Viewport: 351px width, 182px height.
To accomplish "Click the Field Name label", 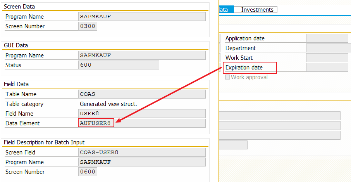I will [x=19, y=114].
